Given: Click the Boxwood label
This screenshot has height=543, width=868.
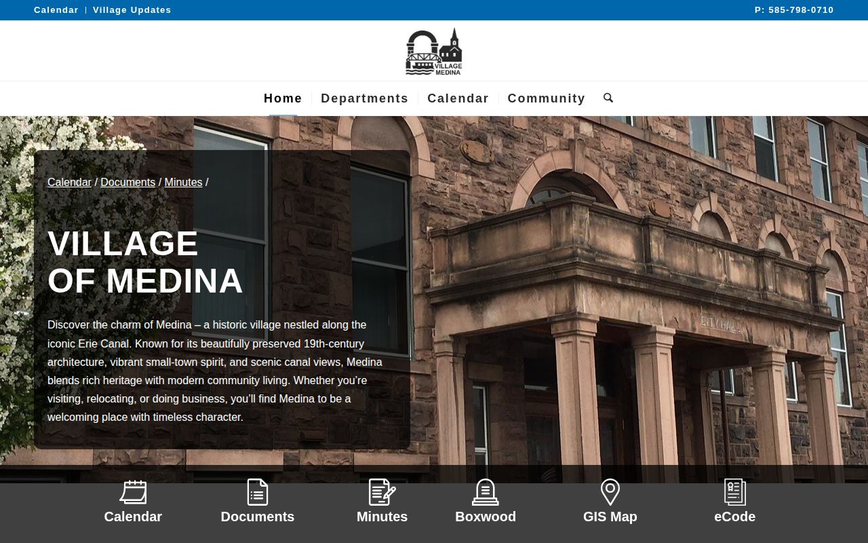Looking at the screenshot, I should pos(486,517).
